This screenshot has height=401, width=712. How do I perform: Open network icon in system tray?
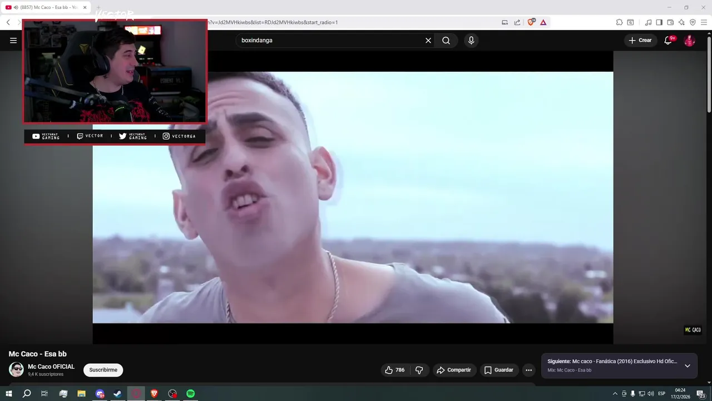pyautogui.click(x=642, y=394)
